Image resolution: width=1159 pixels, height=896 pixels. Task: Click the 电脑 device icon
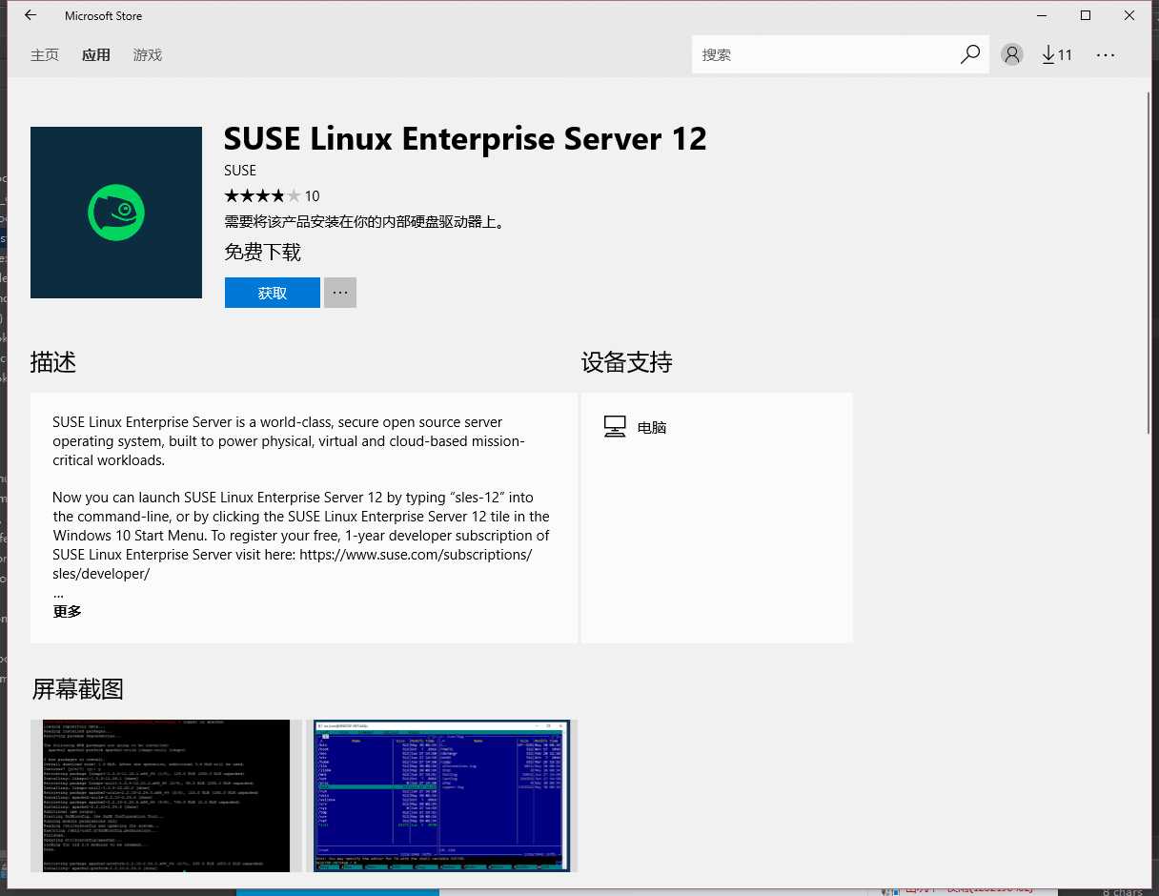615,427
